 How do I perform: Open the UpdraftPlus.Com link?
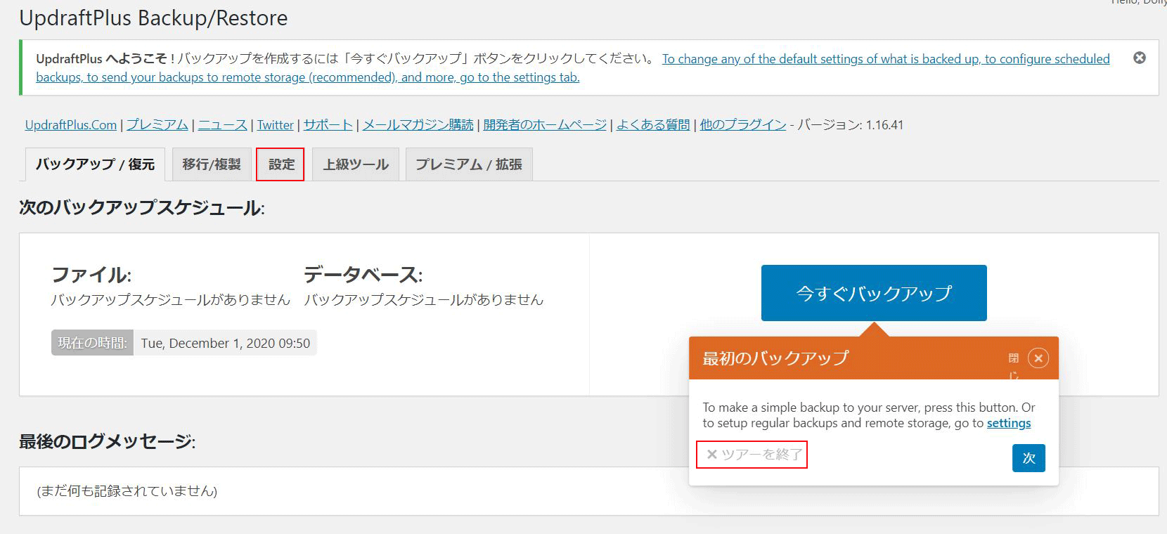pyautogui.click(x=70, y=125)
